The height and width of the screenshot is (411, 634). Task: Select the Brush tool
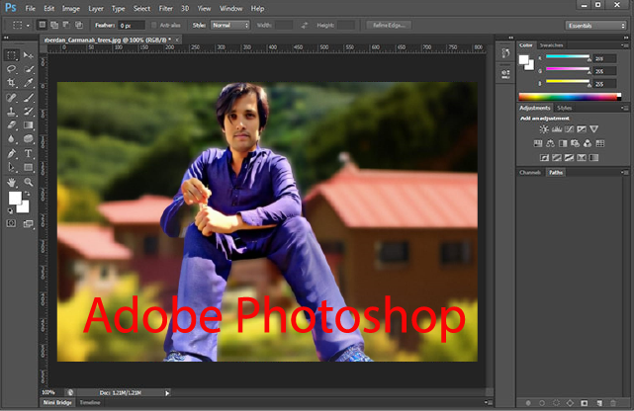[x=29, y=97]
